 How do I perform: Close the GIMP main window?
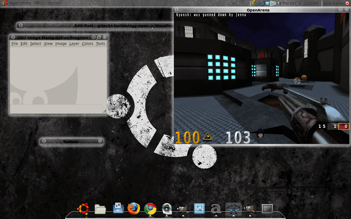point(104,37)
